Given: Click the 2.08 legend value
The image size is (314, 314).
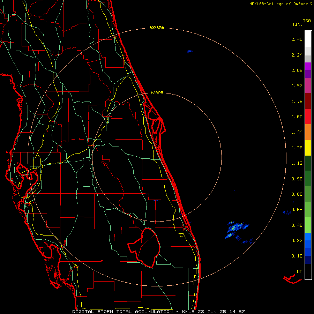Looking at the screenshot, I should (x=297, y=70).
